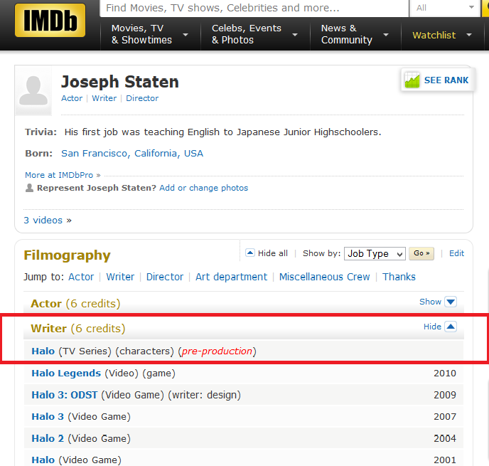489x466 pixels.
Task: Hide the Writer credits section
Action: pos(440,327)
